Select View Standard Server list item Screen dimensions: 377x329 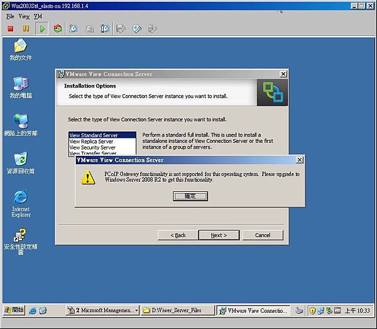(x=102, y=135)
